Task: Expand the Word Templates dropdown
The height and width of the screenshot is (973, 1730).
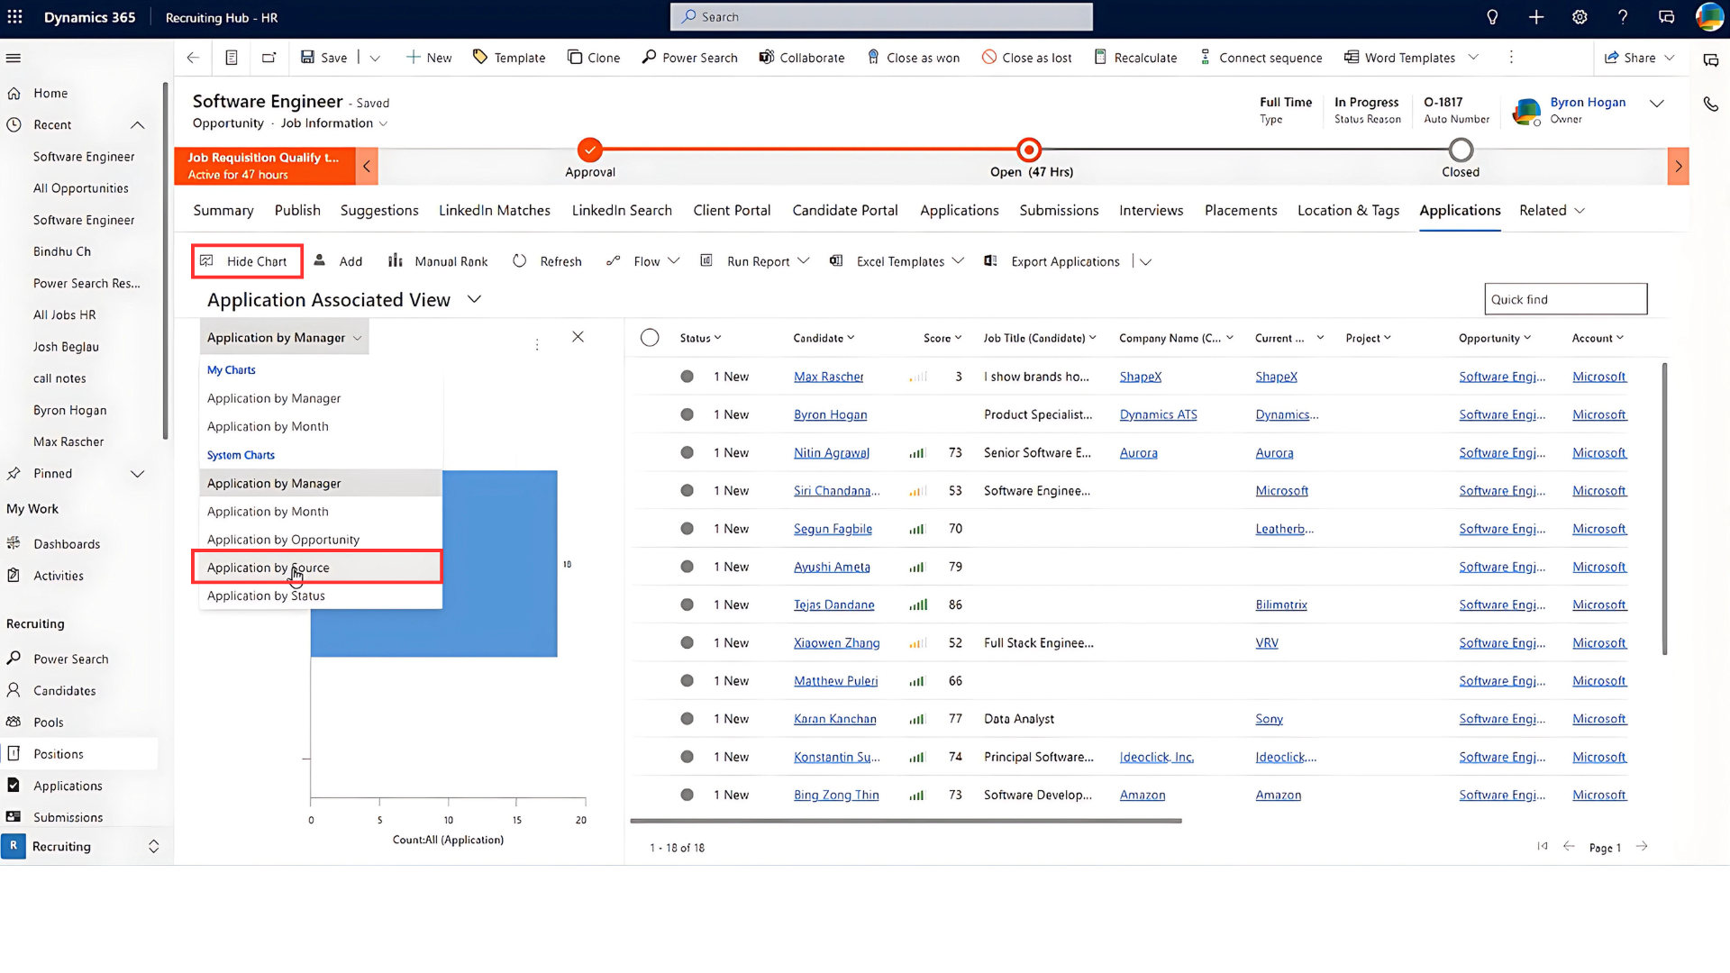Action: [1473, 58]
